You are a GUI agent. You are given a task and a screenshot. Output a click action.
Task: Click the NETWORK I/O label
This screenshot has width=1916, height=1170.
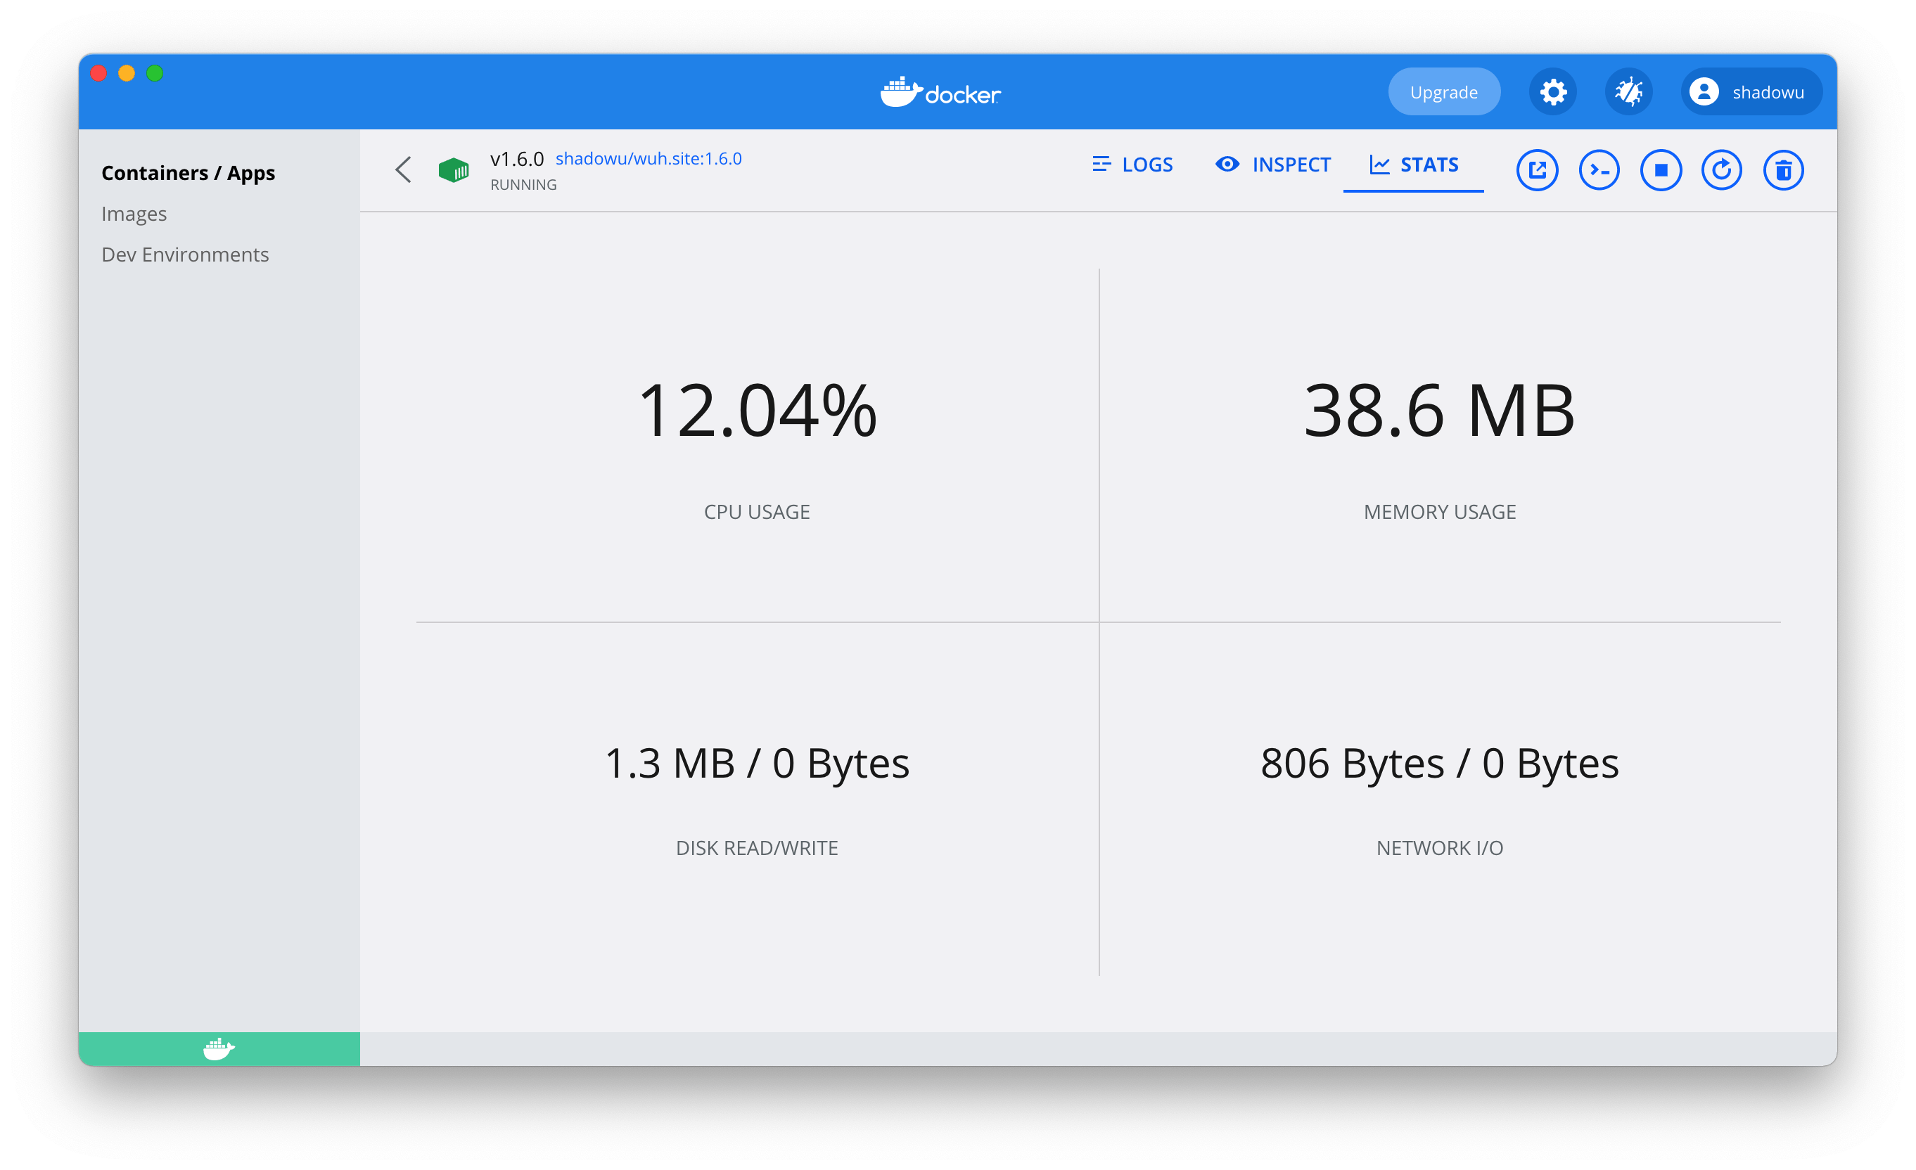tap(1439, 847)
